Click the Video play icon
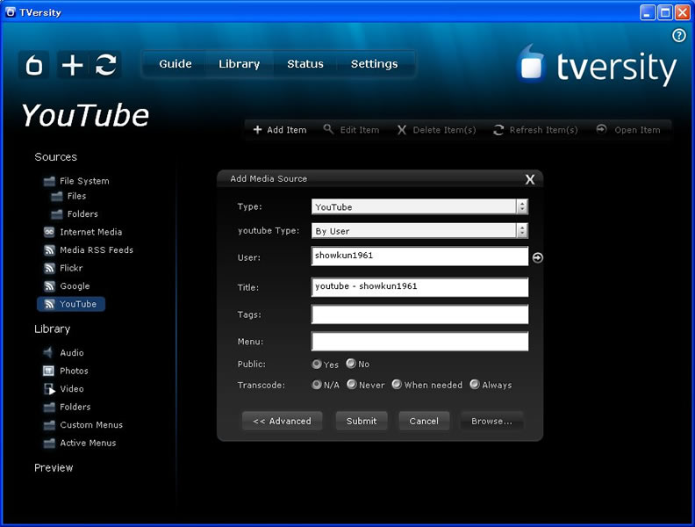This screenshot has height=527, width=695. point(49,389)
